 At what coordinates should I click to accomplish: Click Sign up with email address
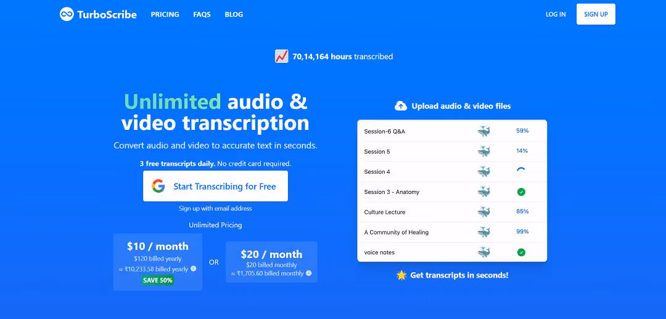point(215,208)
